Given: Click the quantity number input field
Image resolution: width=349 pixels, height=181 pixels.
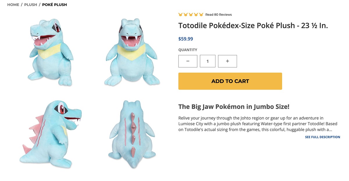Looking at the screenshot, I should 208,61.
